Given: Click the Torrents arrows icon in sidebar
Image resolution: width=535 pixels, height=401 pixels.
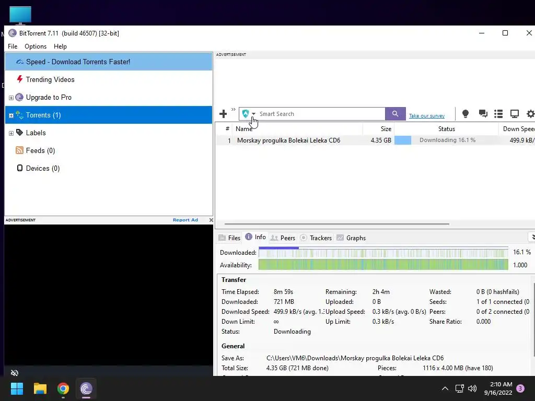Looking at the screenshot, I should click(x=19, y=115).
